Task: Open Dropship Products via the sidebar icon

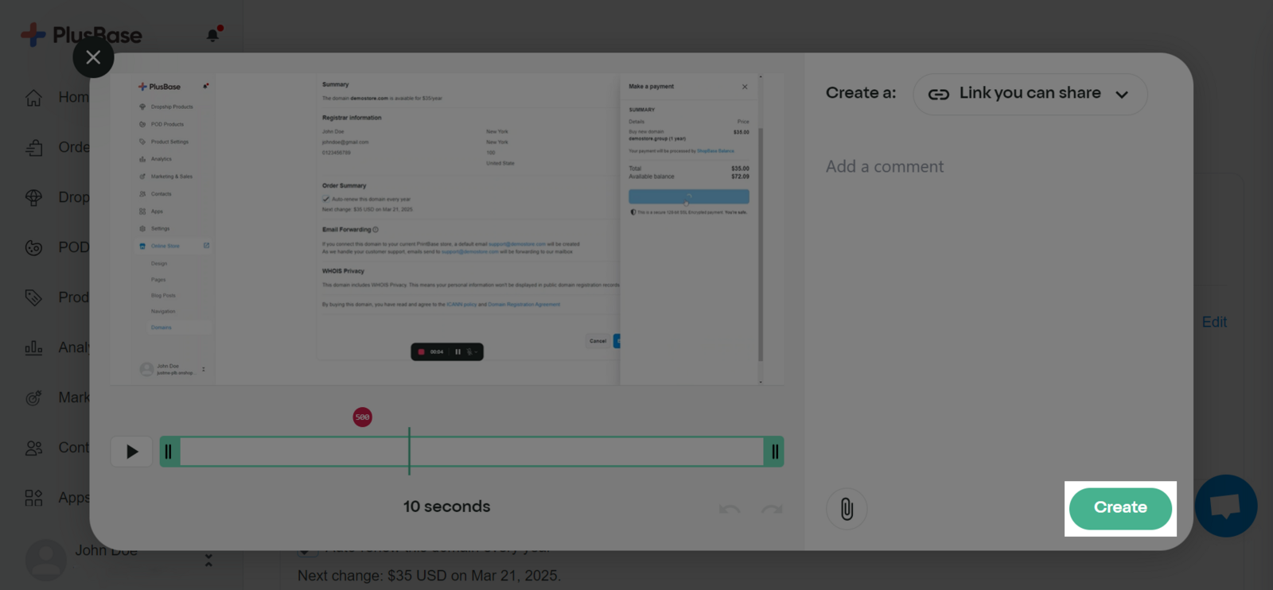Action: (33, 197)
